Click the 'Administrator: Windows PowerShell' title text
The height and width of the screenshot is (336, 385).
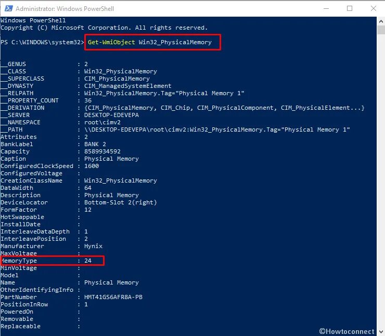[x=65, y=9]
